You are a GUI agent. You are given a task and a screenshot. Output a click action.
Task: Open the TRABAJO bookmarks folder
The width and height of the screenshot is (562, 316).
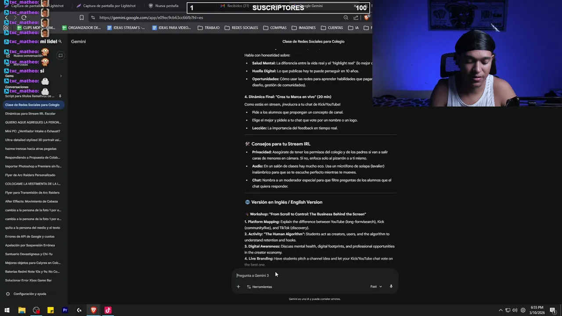(x=209, y=28)
